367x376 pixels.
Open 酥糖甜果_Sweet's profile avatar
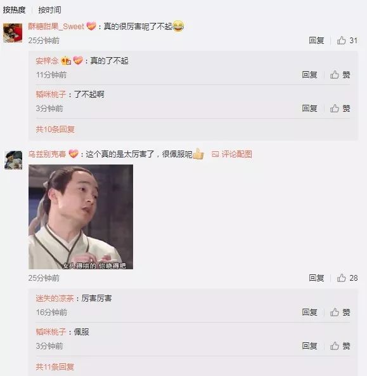coord(13,33)
